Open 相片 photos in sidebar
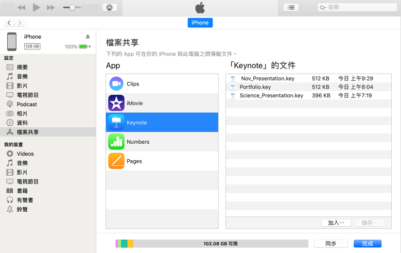401x253 pixels. 22,113
